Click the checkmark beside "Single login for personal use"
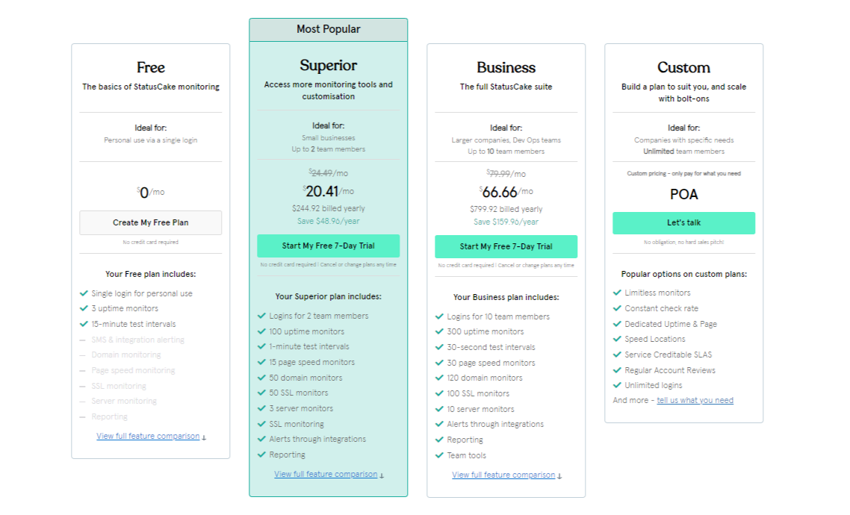 (84, 293)
